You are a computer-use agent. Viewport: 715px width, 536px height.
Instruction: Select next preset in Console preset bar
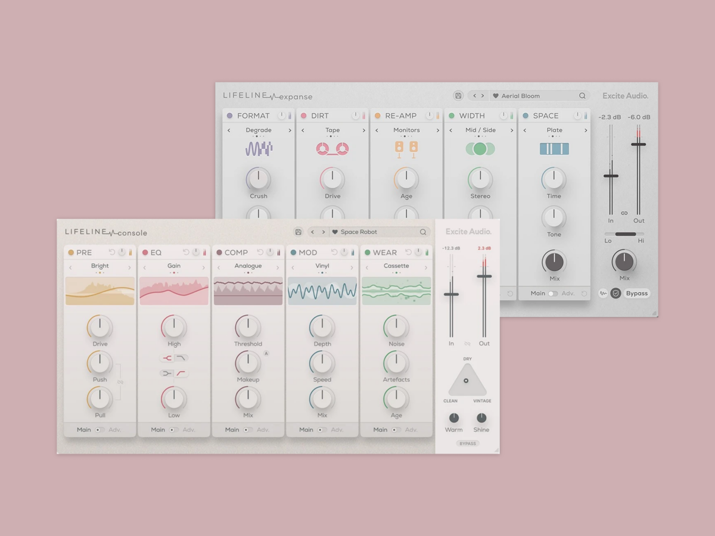click(x=324, y=232)
